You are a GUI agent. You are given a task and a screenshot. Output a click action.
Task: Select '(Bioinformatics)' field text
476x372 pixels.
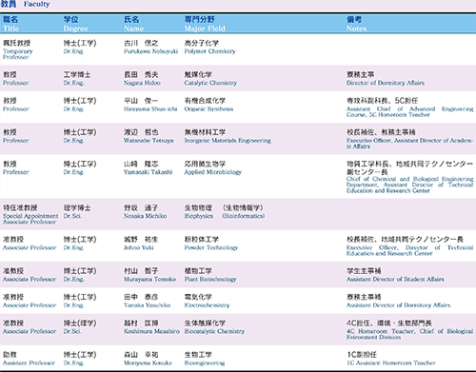pos(244,216)
